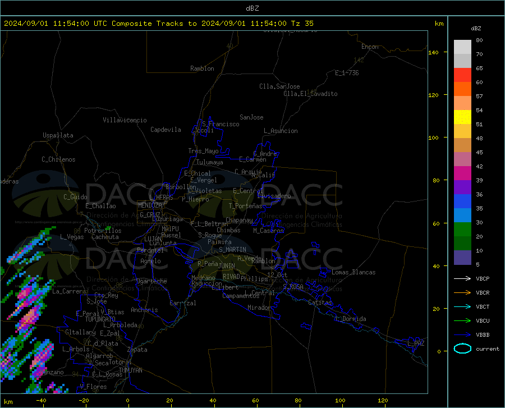
Task: Click the MENDOZA city label
Action: (x=150, y=205)
